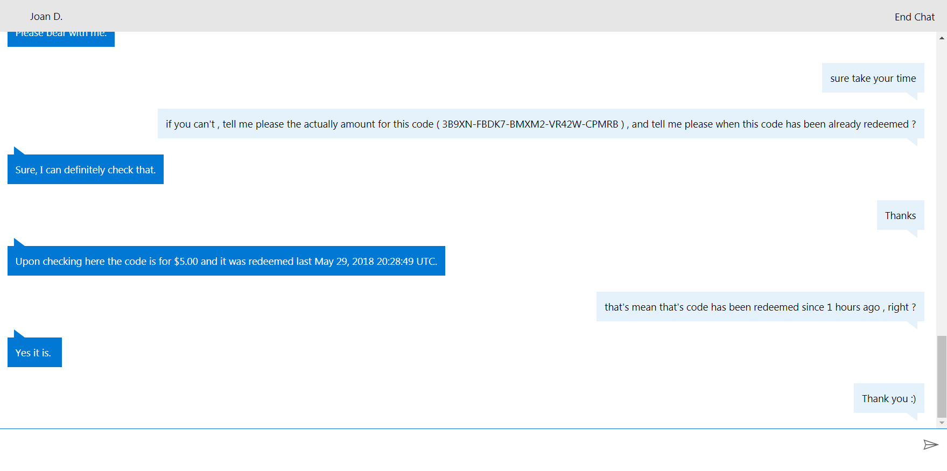Click the scrollbar down arrow
The height and width of the screenshot is (471, 947).
[x=942, y=423]
